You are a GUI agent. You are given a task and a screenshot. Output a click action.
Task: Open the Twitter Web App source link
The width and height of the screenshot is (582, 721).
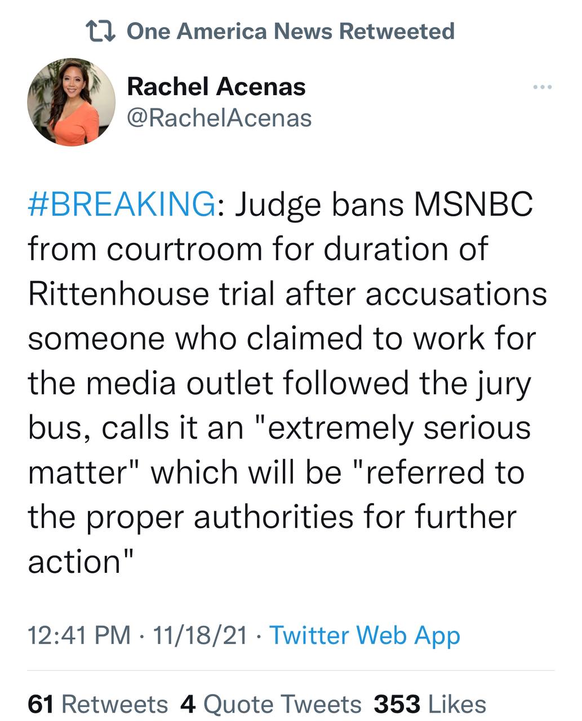point(365,635)
